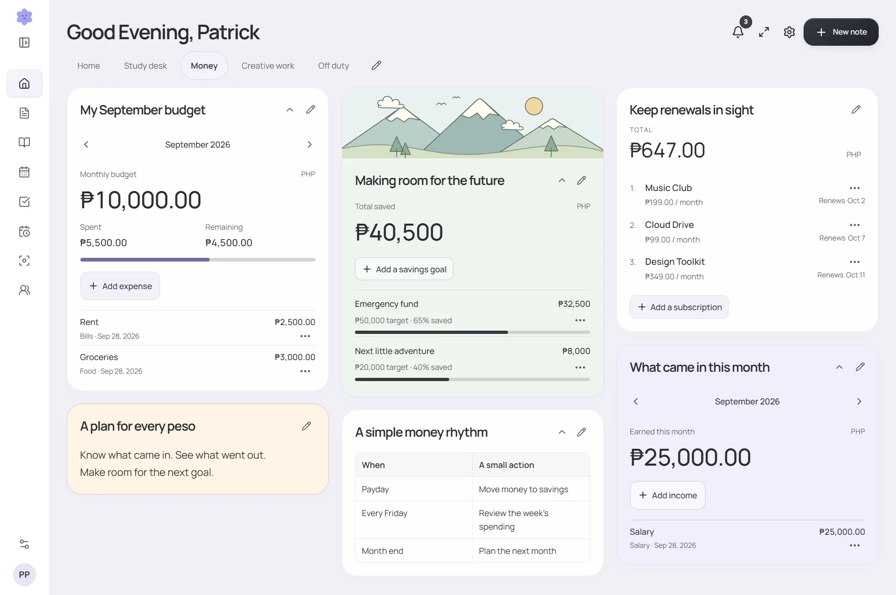Switch to the Home tab
Viewport: 896px width, 595px height.
tap(89, 66)
